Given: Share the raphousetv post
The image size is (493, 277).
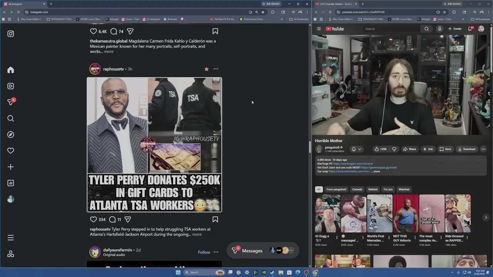Looking at the screenshot, I should pos(128,219).
